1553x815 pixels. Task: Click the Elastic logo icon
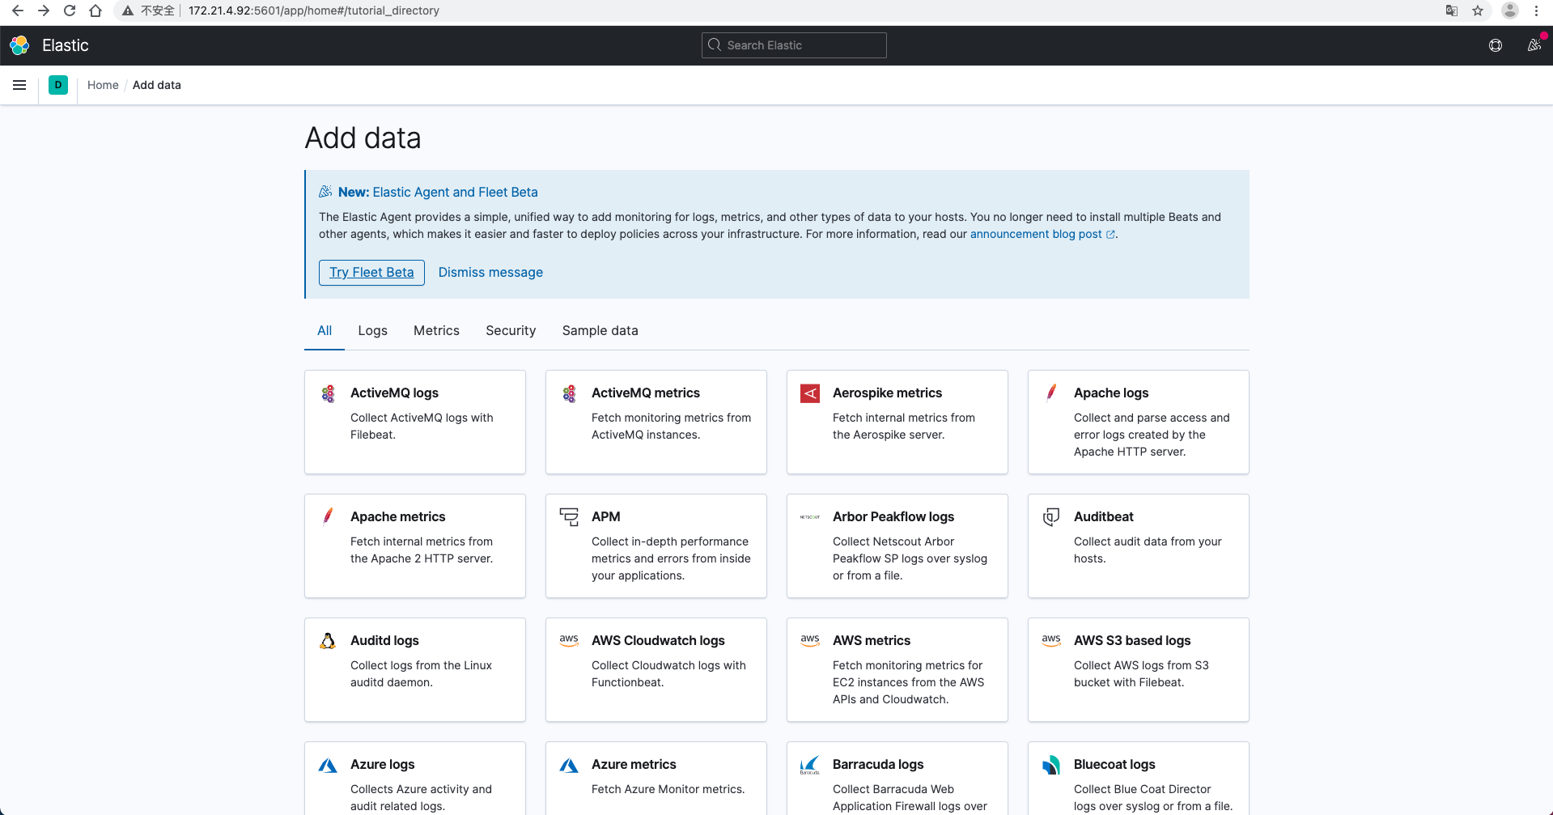tap(19, 45)
